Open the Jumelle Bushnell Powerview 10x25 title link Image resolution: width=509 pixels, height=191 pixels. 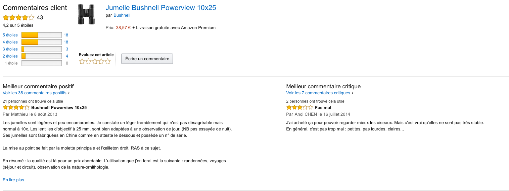(x=161, y=8)
